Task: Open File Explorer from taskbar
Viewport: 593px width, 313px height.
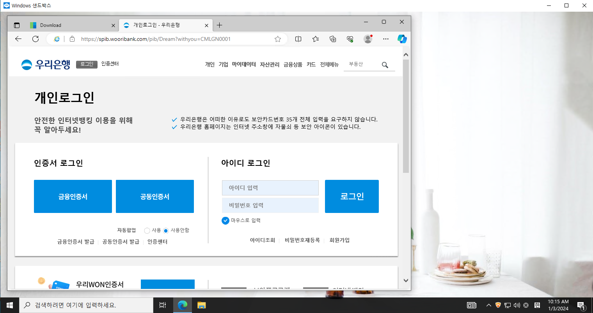Action: coord(201,305)
